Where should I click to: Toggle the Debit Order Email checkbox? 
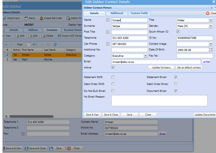click(x=176, y=84)
